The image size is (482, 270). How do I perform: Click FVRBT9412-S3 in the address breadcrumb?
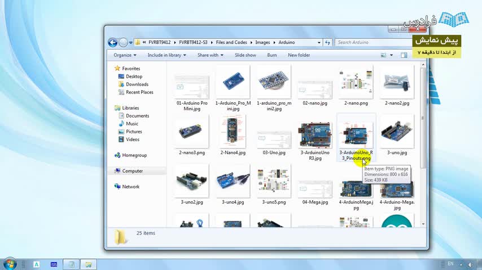tap(193, 43)
